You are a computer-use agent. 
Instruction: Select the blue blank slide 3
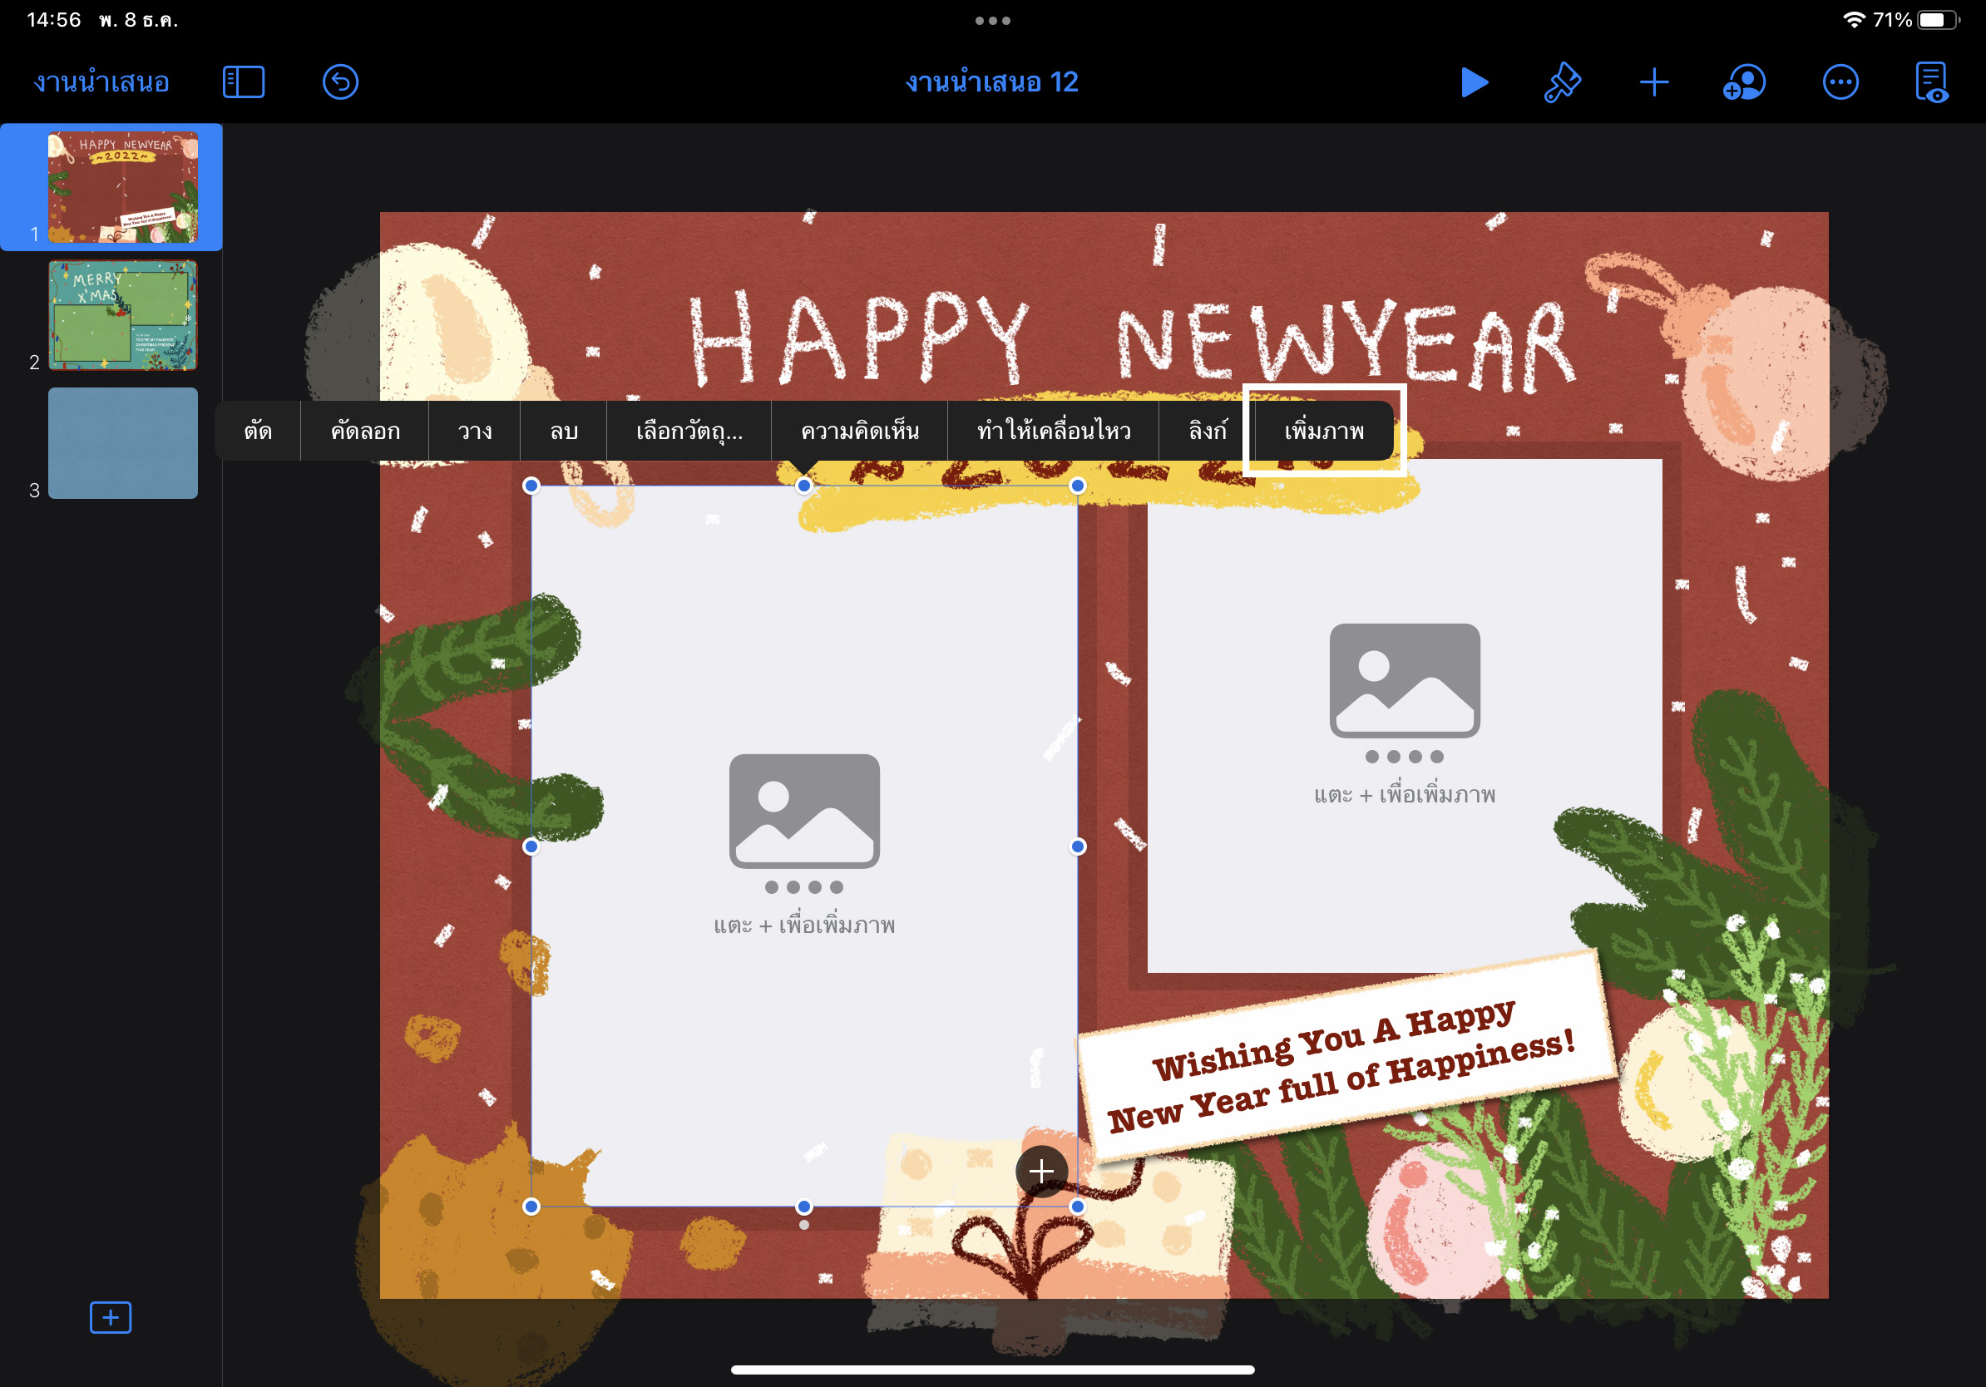coord(123,442)
